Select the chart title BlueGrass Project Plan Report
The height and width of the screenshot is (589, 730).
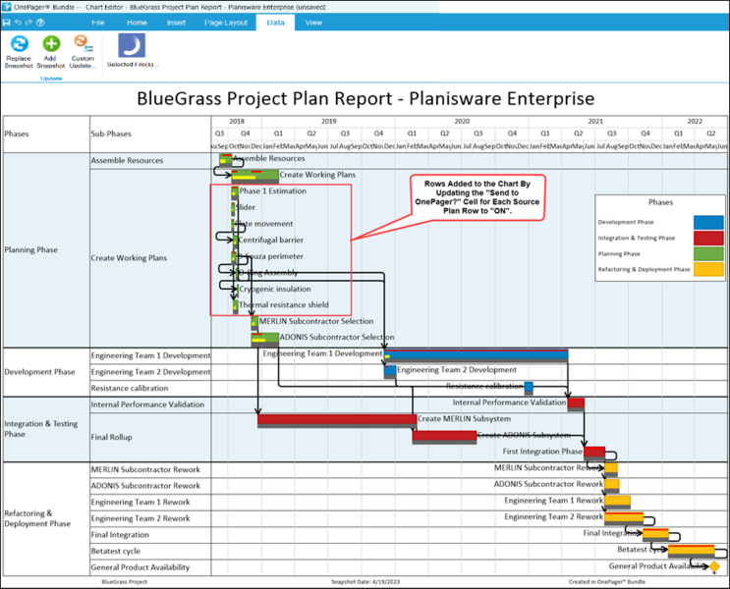point(365,98)
